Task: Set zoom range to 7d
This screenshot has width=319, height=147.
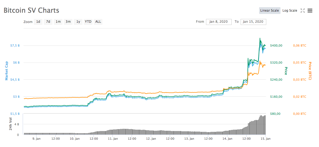Action: tap(48, 22)
